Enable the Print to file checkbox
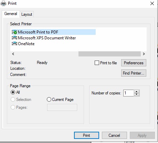 click(x=97, y=63)
